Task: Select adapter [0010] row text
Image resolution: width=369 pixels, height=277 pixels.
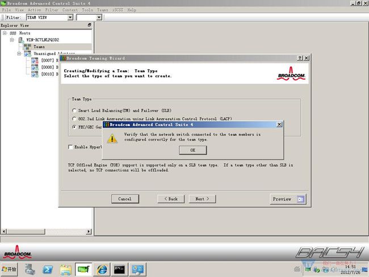Action: click(x=49, y=74)
